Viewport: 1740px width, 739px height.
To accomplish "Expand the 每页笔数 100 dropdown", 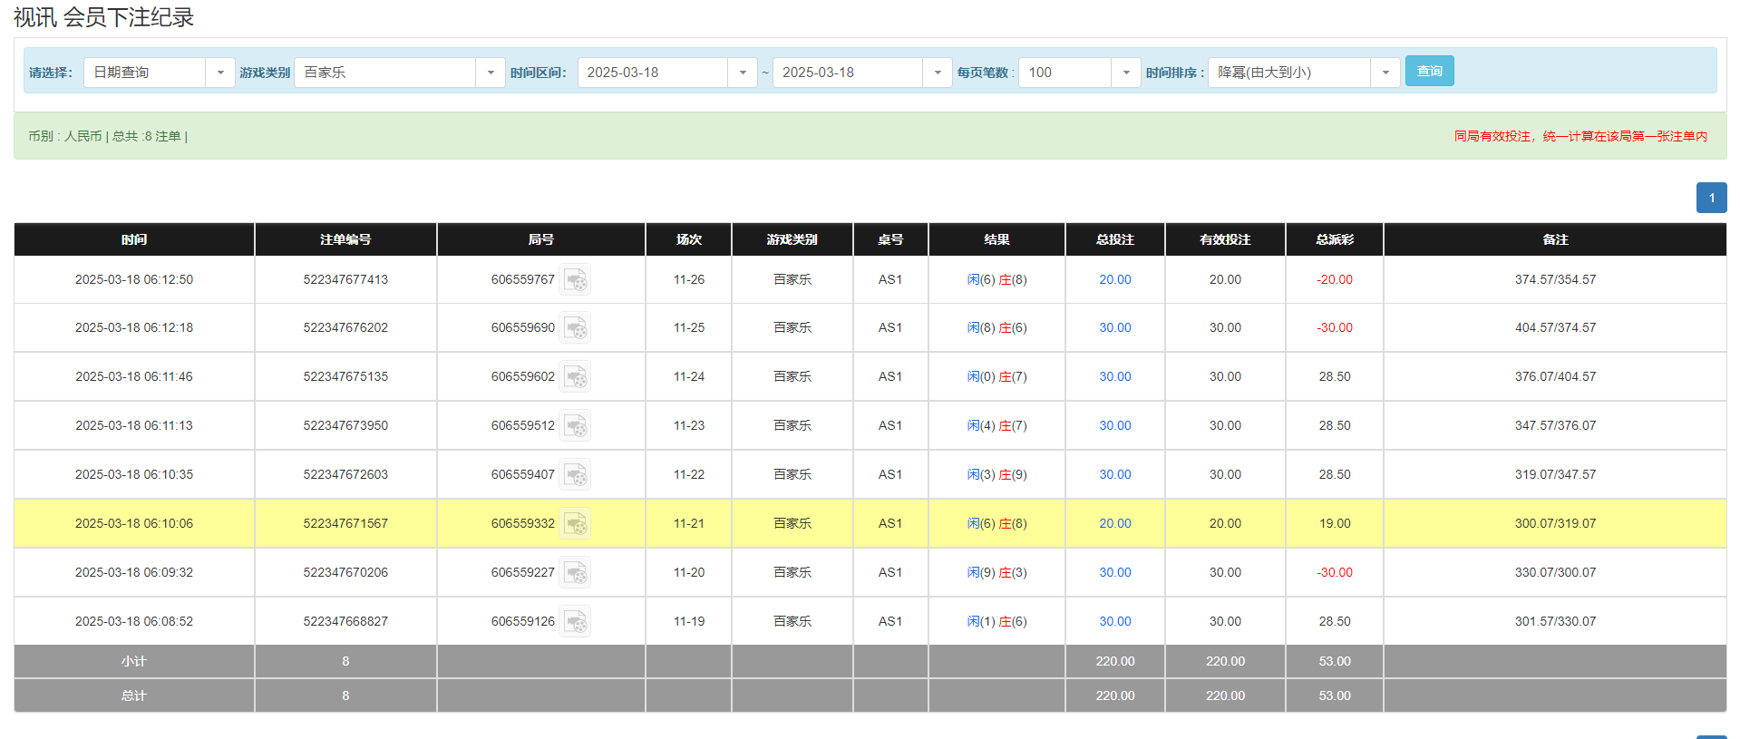I will [1126, 73].
